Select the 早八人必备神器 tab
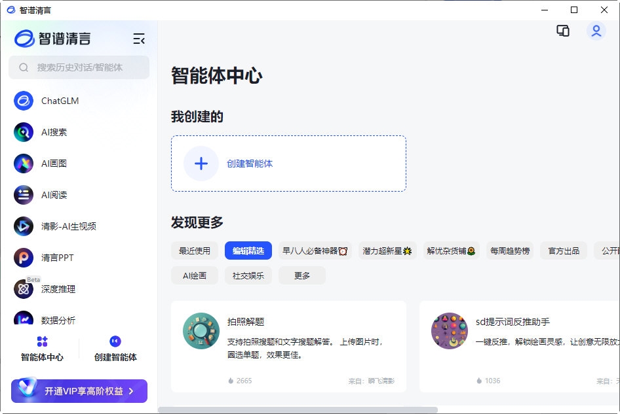Viewport: 620px width, 414px height. pyautogui.click(x=315, y=250)
